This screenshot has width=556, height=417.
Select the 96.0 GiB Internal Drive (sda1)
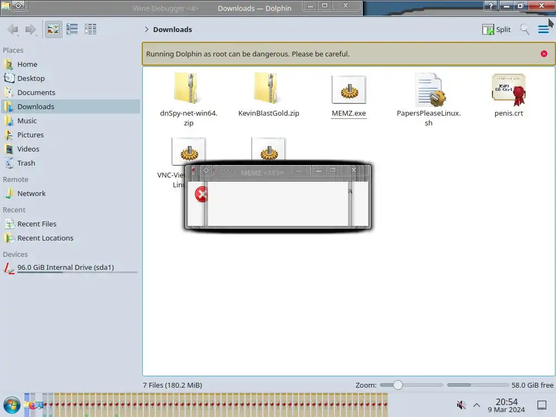tap(70, 268)
